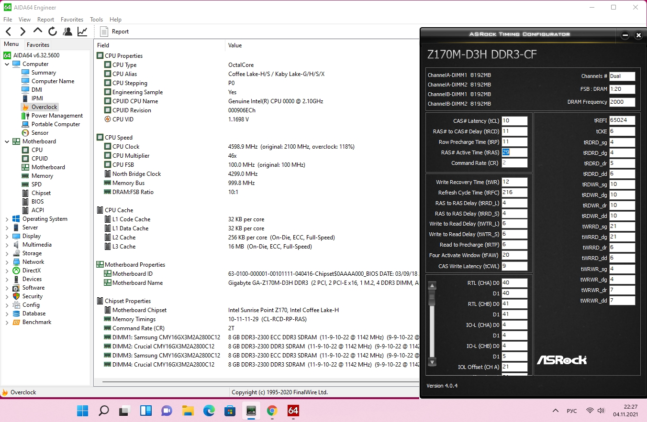Open the Tools menu

click(x=96, y=20)
